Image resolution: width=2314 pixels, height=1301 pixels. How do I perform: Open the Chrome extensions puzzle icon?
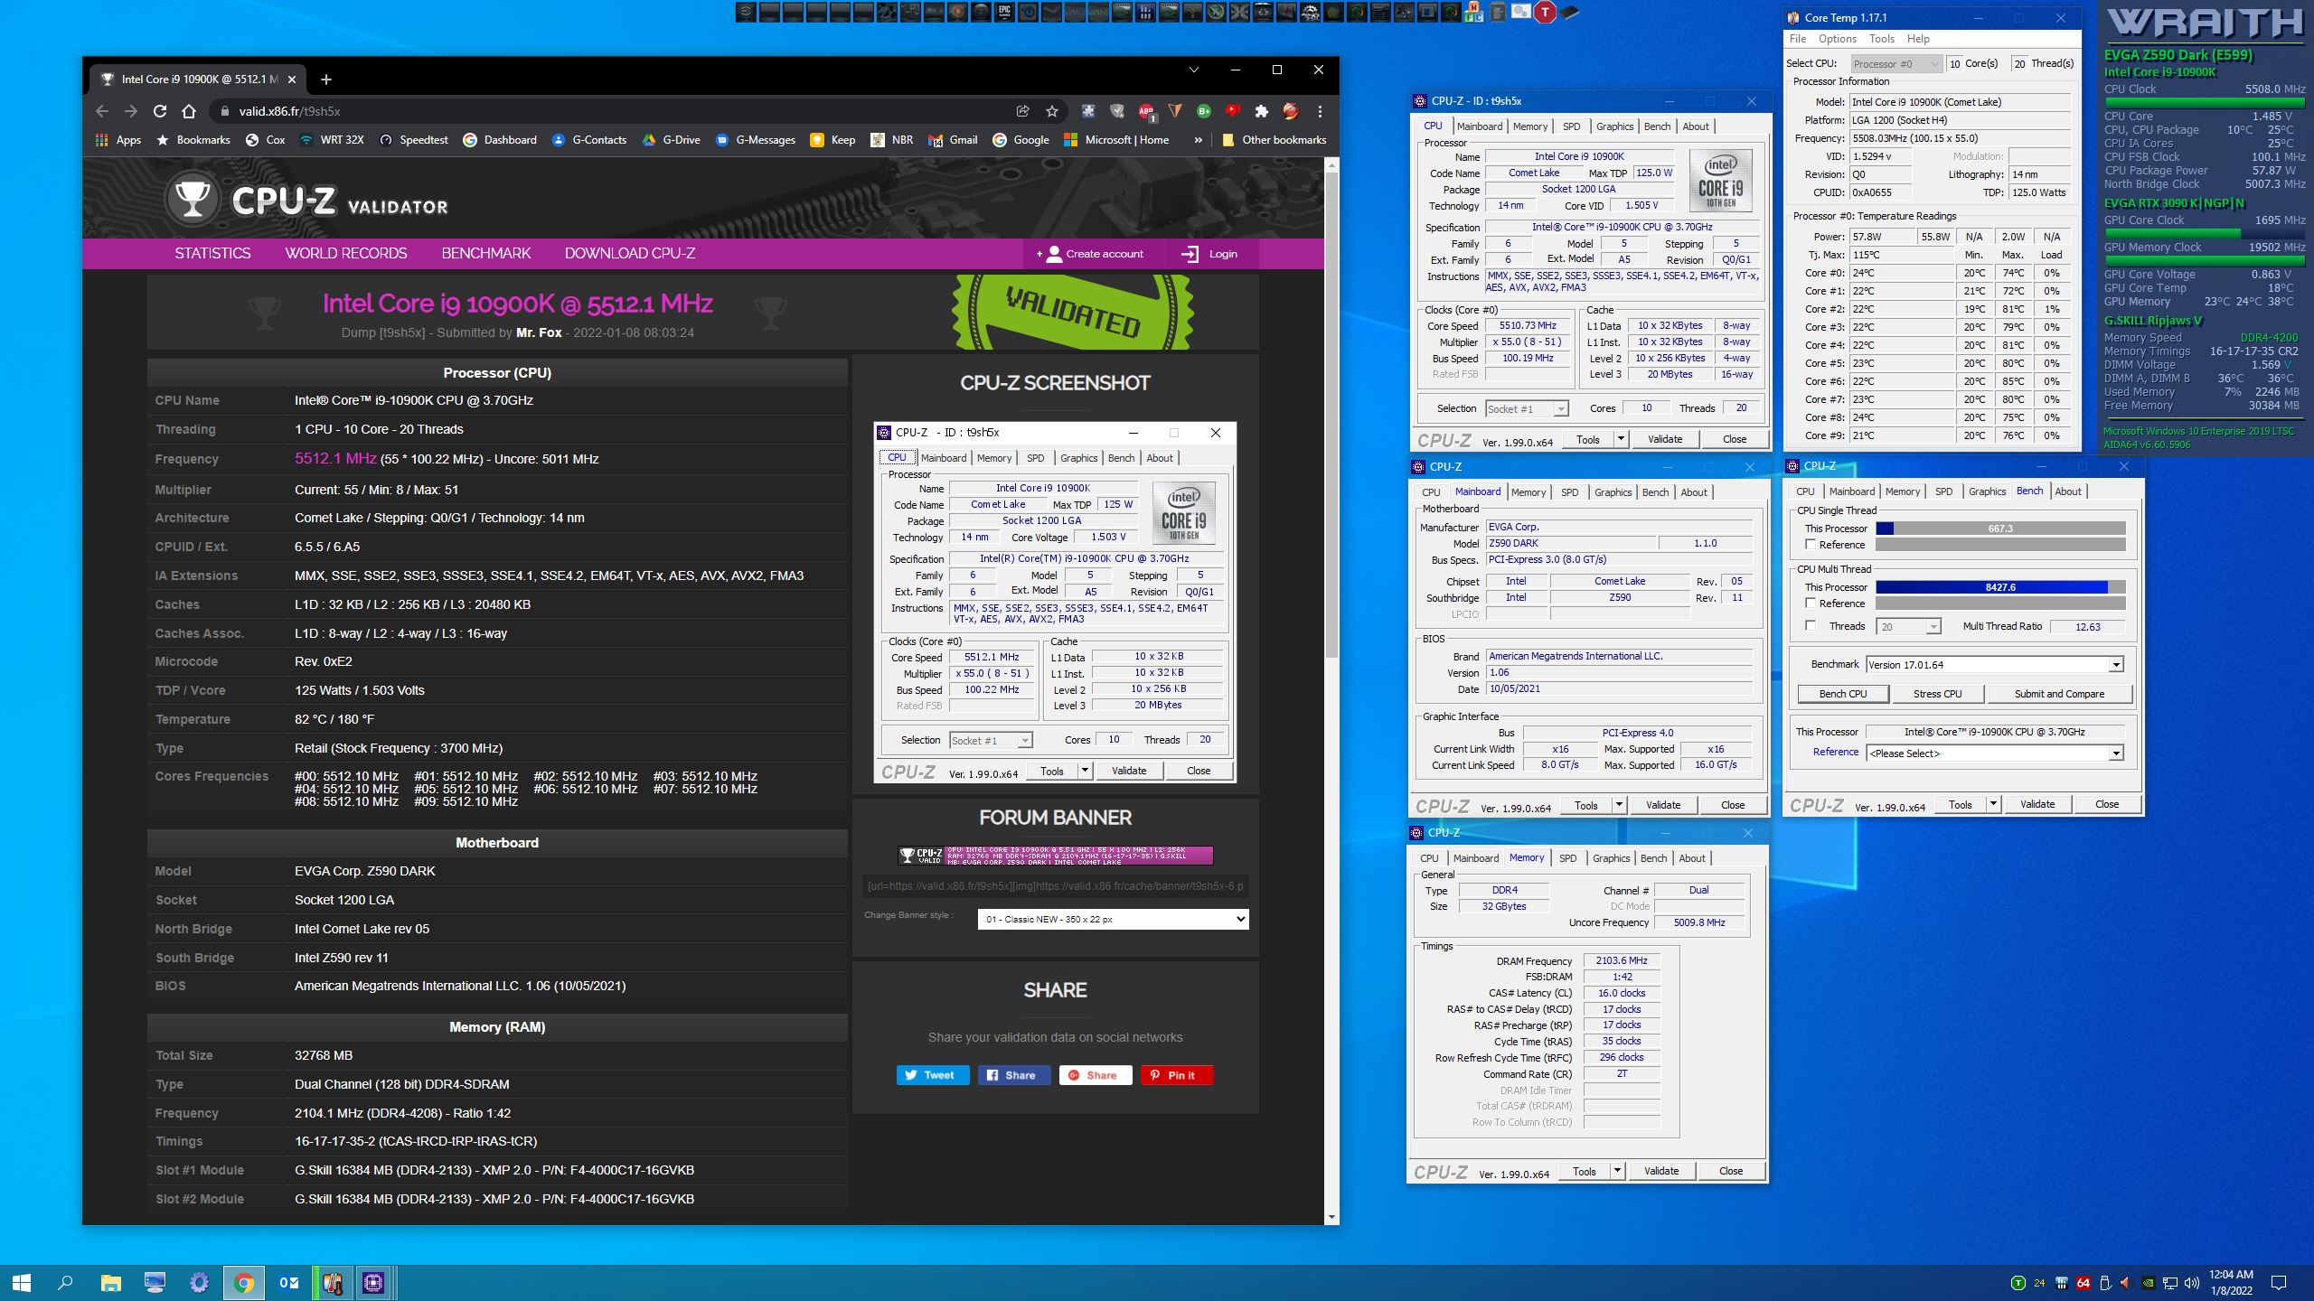[1261, 111]
